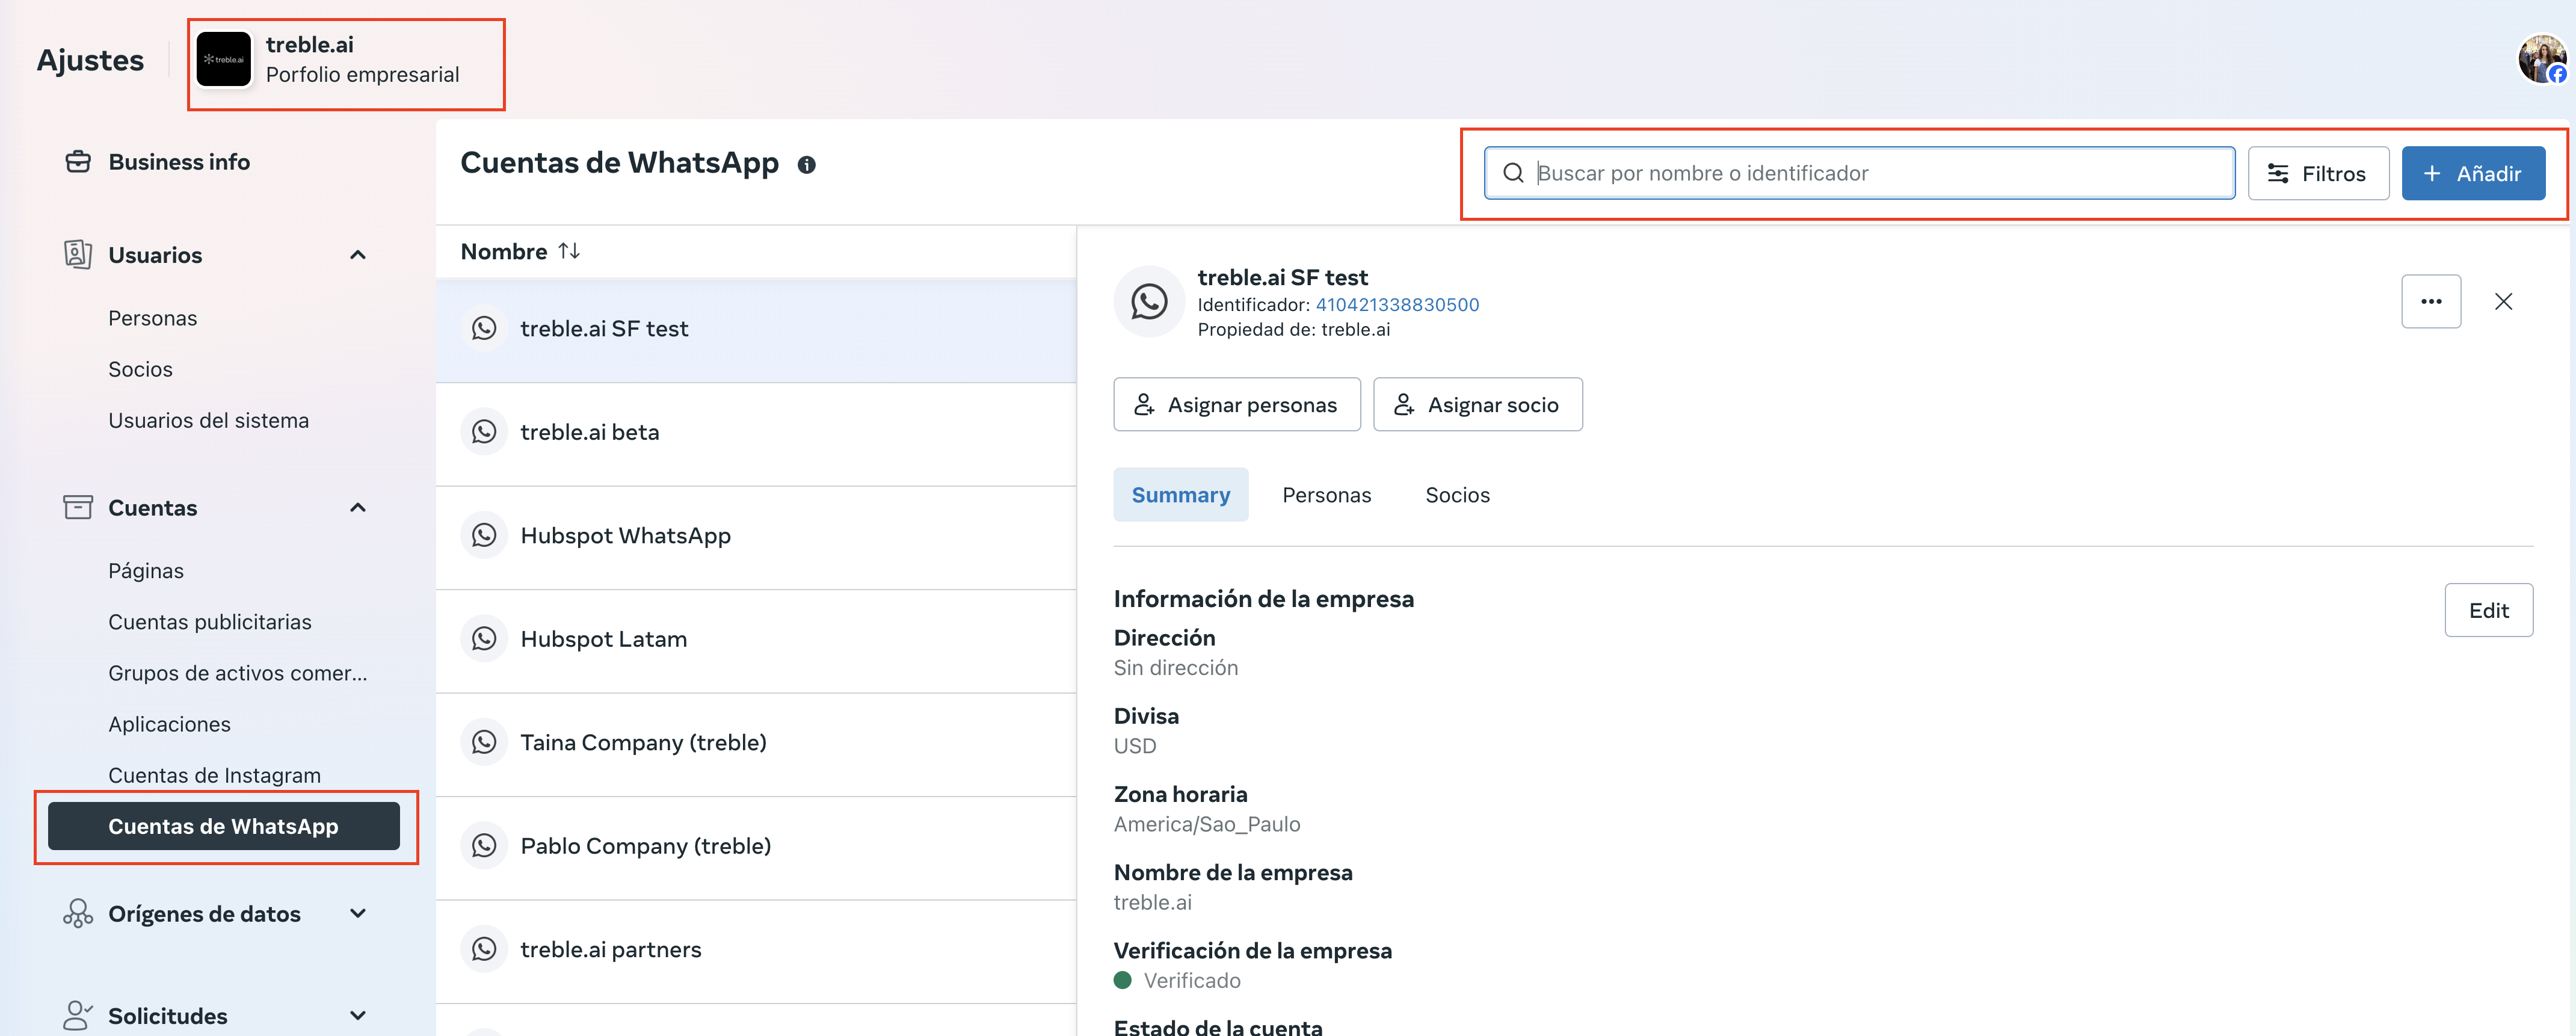Open the treble.ai Porfolio empresarial switcher
This screenshot has width=2576, height=1036.
point(346,64)
